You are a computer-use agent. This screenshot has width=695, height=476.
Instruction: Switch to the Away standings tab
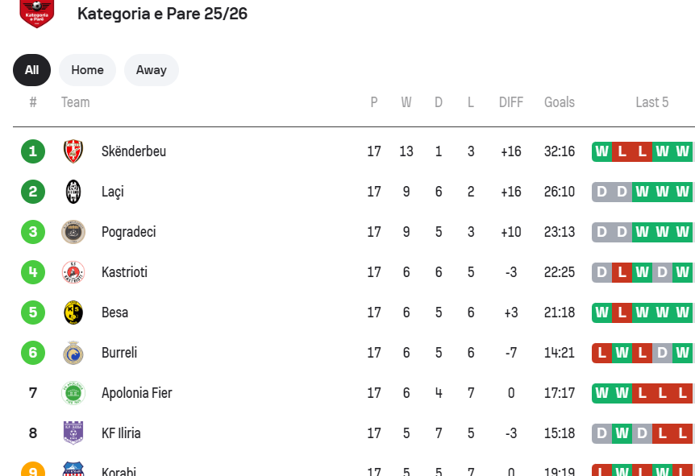tap(151, 70)
